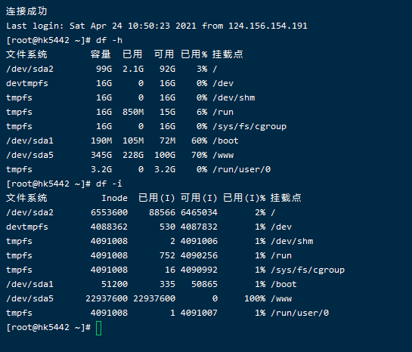The height and width of the screenshot is (352, 412).
Task: Click the 100% inode usage value
Action: point(255,298)
